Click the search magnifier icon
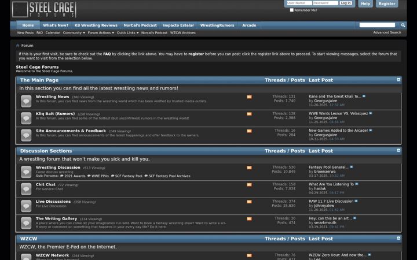 pyautogui.click(x=403, y=25)
